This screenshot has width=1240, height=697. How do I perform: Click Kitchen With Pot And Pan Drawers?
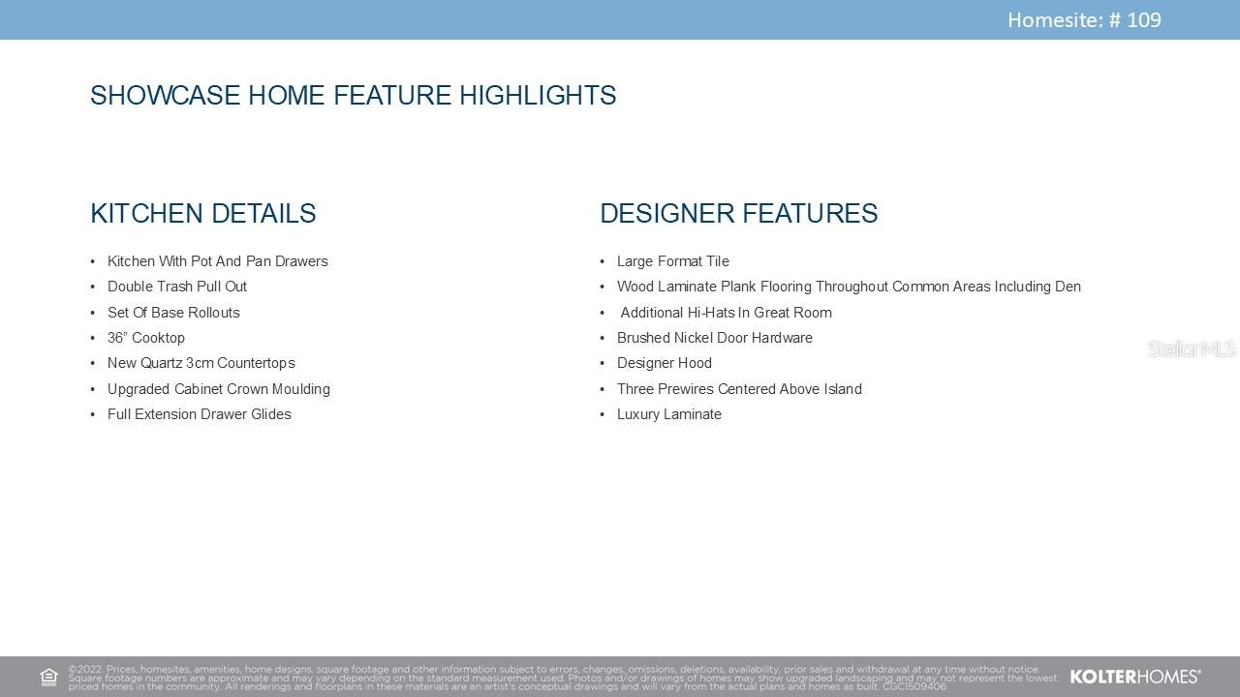point(217,261)
